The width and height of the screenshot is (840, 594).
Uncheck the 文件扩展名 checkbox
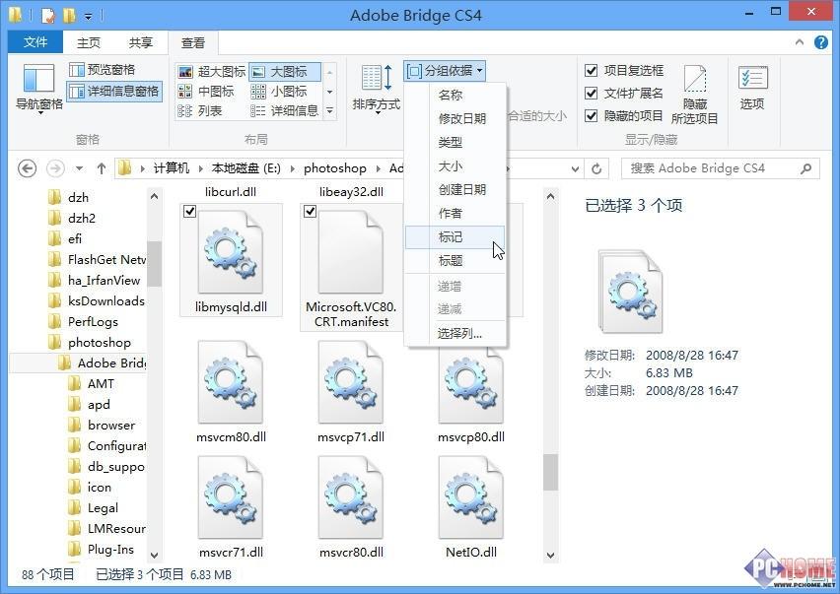point(591,94)
